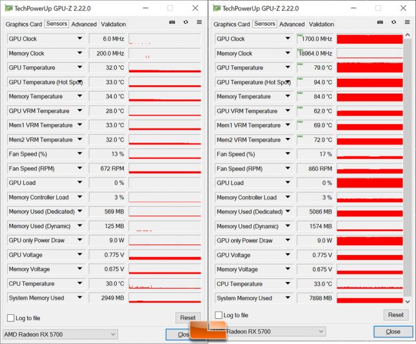Screen dimensions: 416x344
Task: Click scrollbar down arrow in right window
Action: click(x=408, y=301)
